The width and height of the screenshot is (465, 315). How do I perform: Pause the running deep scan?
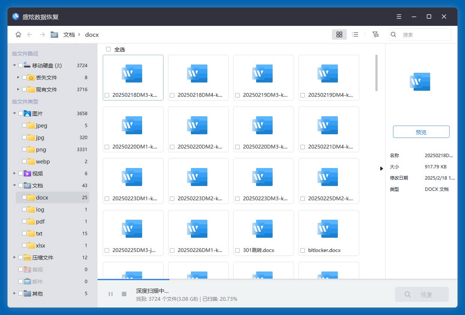[111, 294]
